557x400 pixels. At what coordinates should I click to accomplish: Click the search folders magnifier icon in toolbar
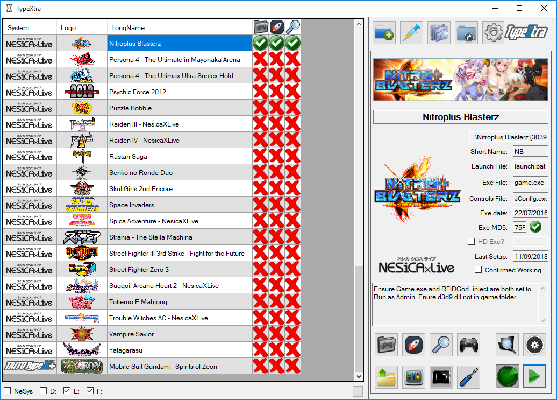439,32
